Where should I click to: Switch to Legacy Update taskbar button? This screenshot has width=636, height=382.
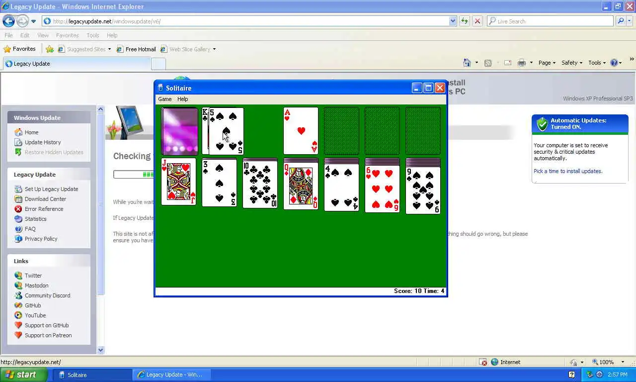[171, 375]
